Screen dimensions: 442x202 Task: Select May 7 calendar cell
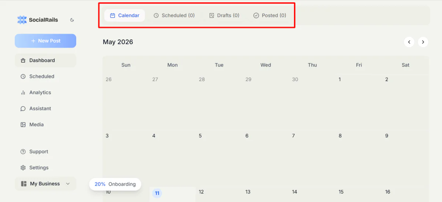[312, 159]
